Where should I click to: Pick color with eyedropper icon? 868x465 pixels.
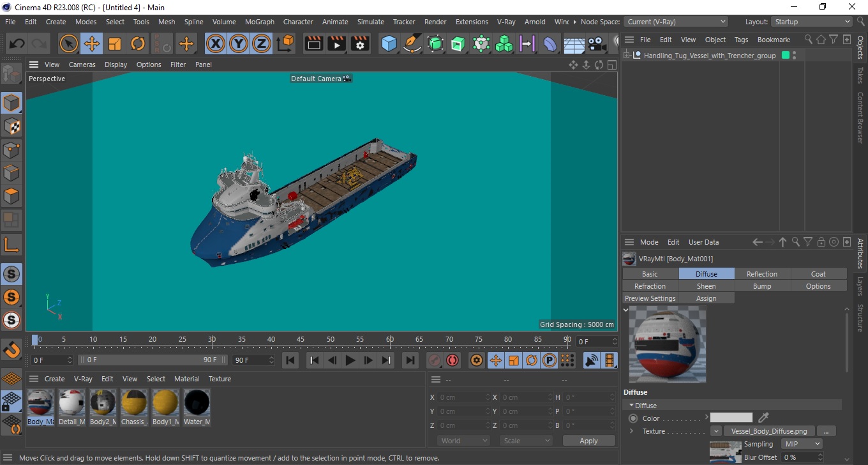(763, 418)
